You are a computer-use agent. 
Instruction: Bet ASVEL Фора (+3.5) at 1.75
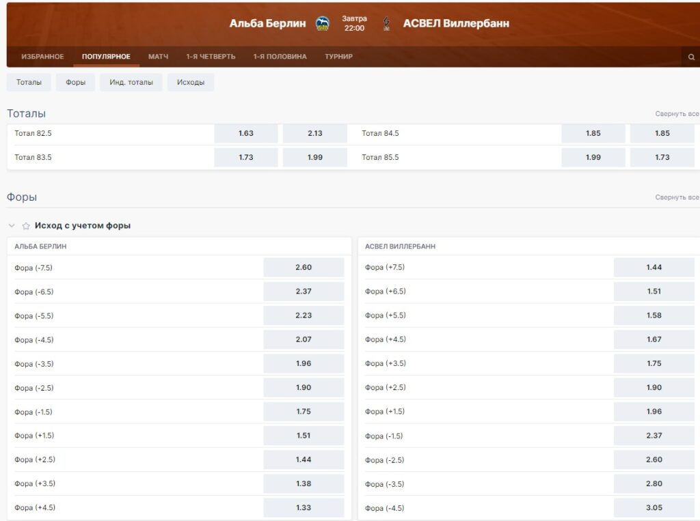pyautogui.click(x=654, y=363)
